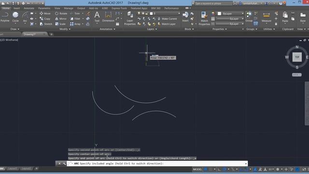Click the Scale tool
This screenshot has height=174, width=309.
click(x=60, y=24)
